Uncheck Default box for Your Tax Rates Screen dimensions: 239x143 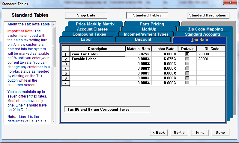point(187,54)
